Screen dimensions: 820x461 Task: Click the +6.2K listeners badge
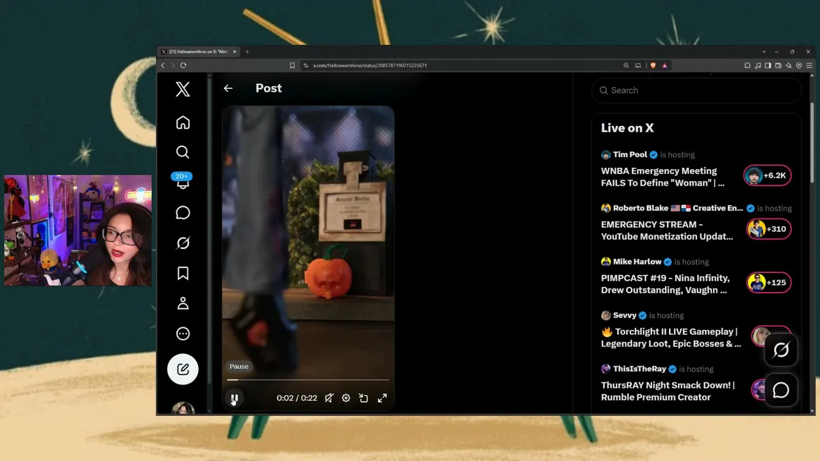767,175
